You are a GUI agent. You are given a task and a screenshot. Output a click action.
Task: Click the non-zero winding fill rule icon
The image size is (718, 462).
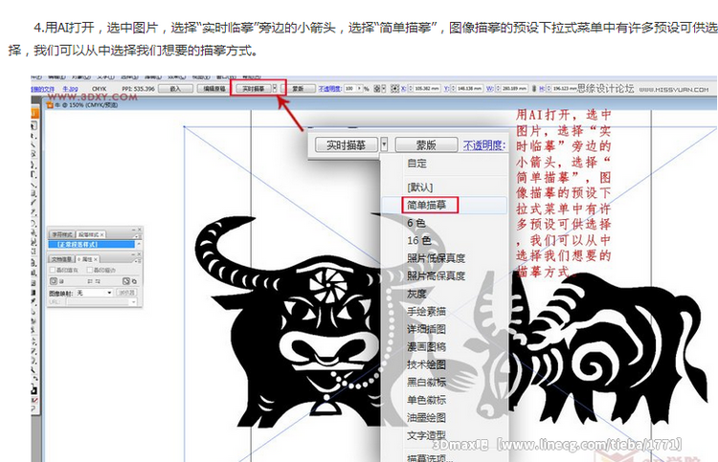point(126,281)
